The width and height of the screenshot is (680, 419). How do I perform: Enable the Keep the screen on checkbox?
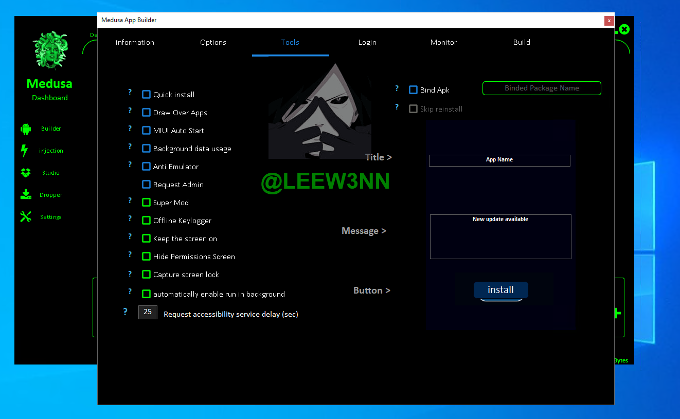coord(147,239)
